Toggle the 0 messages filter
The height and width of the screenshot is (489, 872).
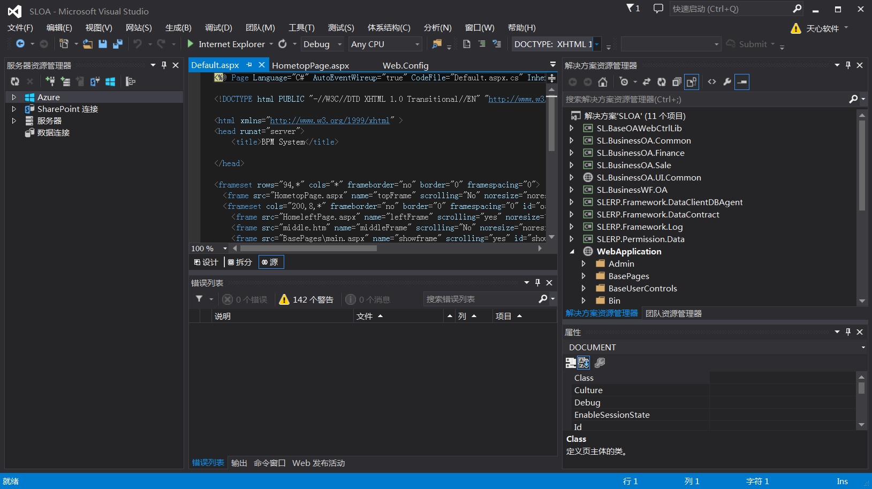click(368, 299)
